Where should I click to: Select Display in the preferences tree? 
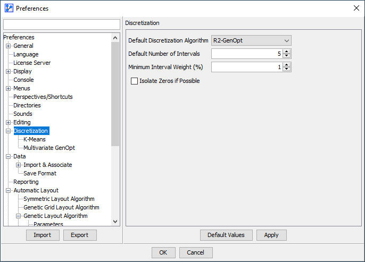[x=22, y=71]
